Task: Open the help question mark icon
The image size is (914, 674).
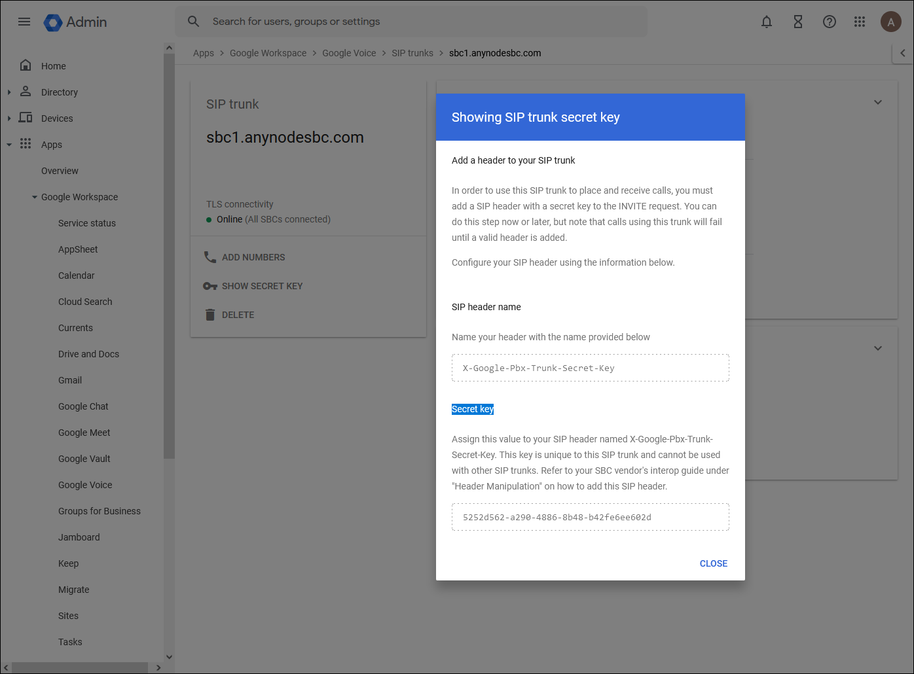Action: (830, 22)
